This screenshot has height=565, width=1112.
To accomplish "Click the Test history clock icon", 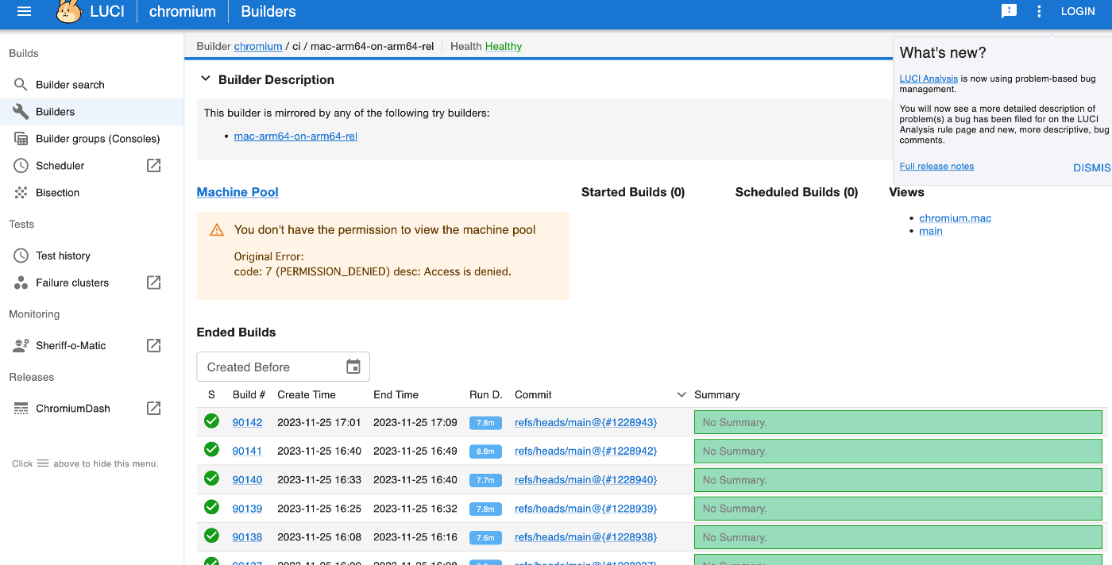I will (x=21, y=256).
